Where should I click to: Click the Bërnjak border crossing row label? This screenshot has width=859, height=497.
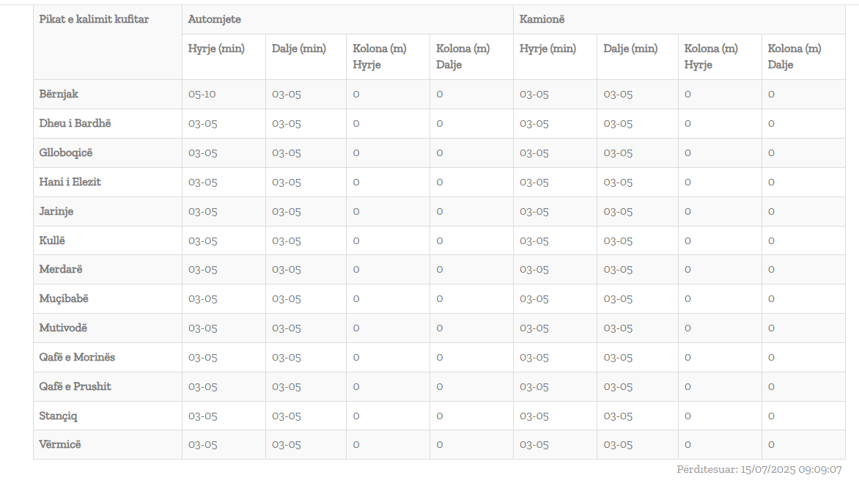(59, 95)
